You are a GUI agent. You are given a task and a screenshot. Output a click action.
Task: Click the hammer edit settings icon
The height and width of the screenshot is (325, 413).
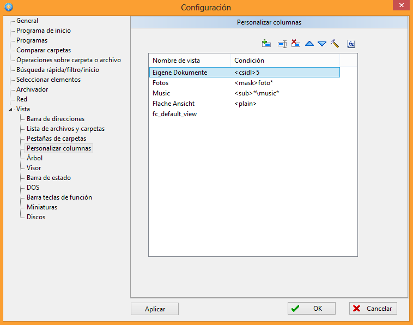[335, 44]
